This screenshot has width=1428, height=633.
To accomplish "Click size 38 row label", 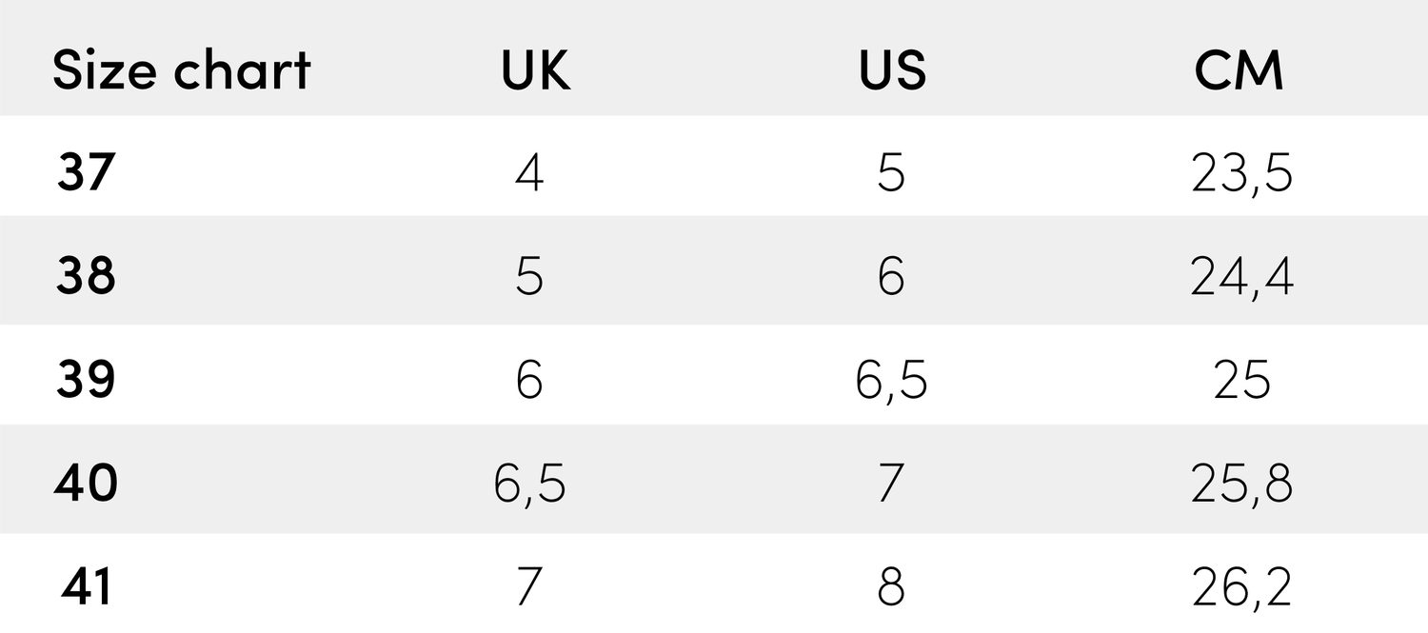I will click(86, 277).
